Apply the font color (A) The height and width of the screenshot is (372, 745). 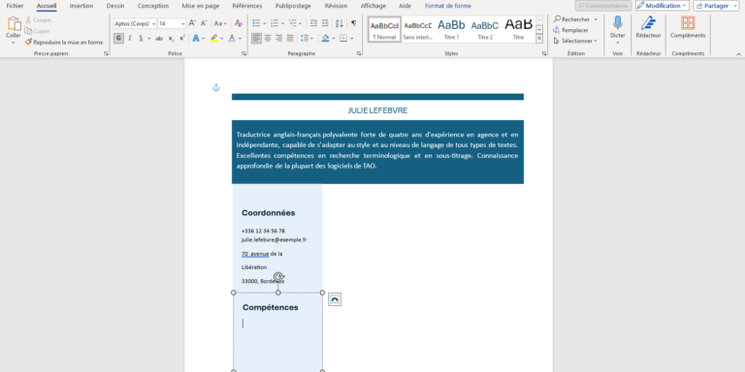[x=232, y=39]
